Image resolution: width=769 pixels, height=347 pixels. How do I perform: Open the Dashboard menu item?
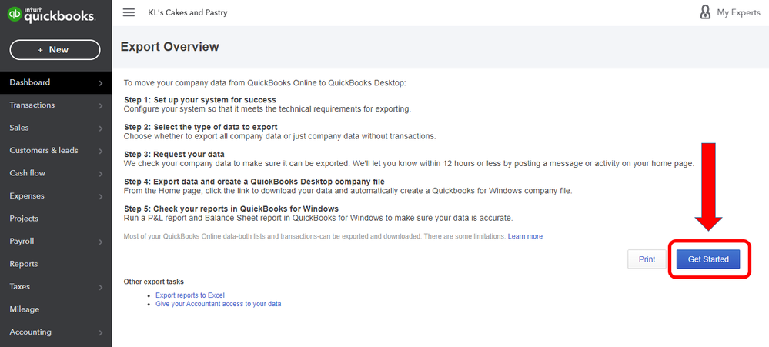(30, 82)
